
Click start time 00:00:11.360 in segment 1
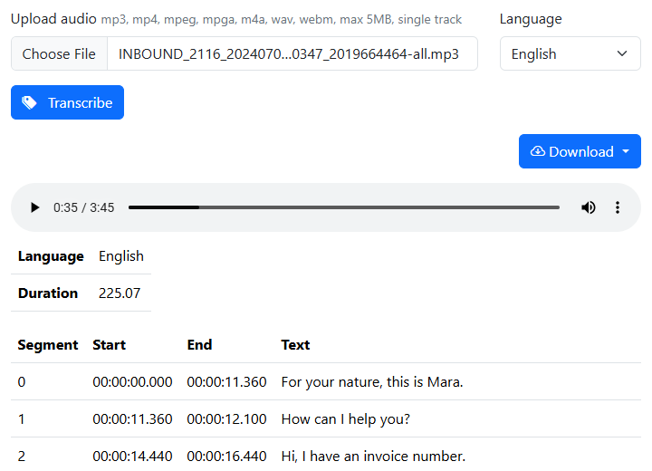132,419
